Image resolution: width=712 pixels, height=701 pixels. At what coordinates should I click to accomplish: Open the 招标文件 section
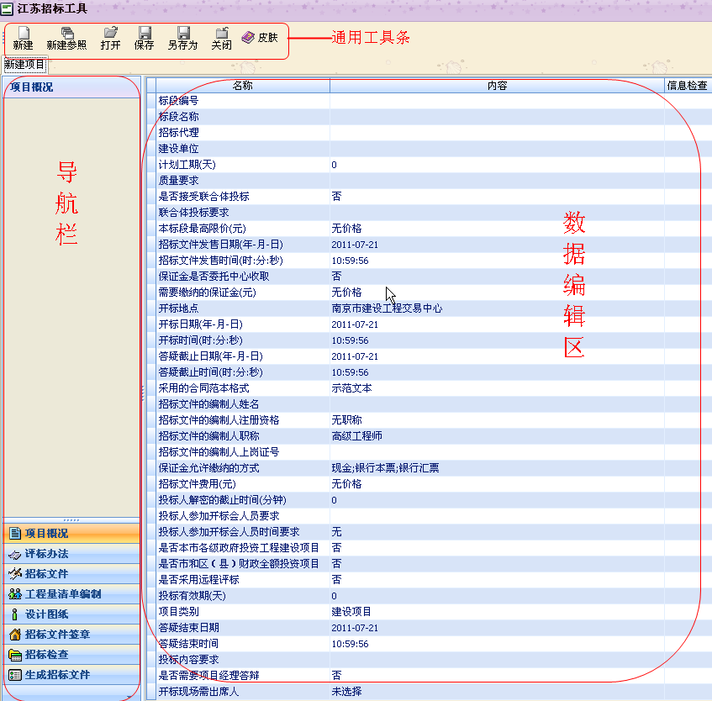(71, 574)
